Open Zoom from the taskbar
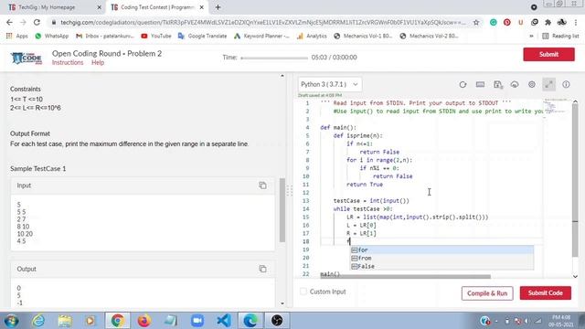The width and height of the screenshot is (585, 329). pos(197,321)
